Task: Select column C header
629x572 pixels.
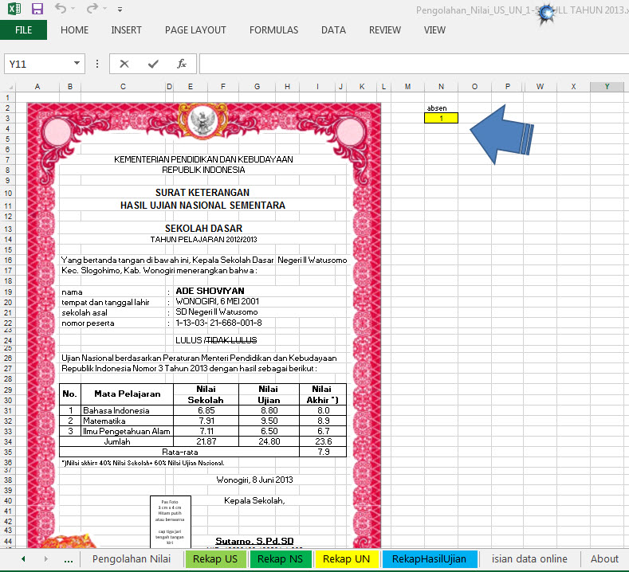Action: click(x=123, y=87)
